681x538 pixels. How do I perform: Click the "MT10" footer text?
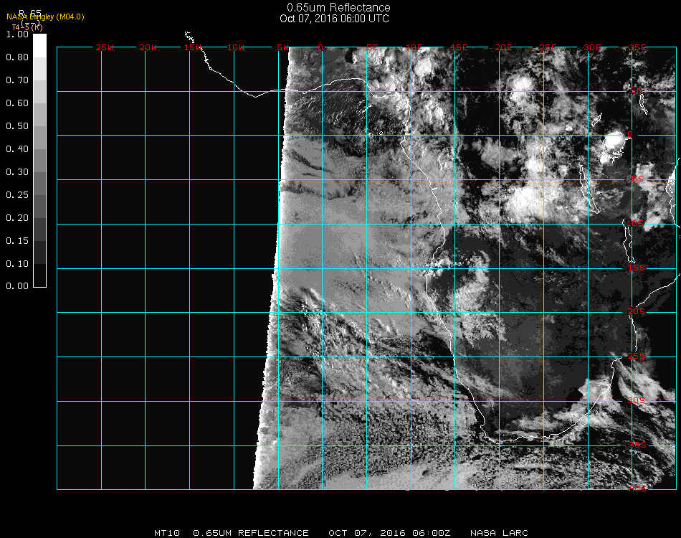pos(167,533)
